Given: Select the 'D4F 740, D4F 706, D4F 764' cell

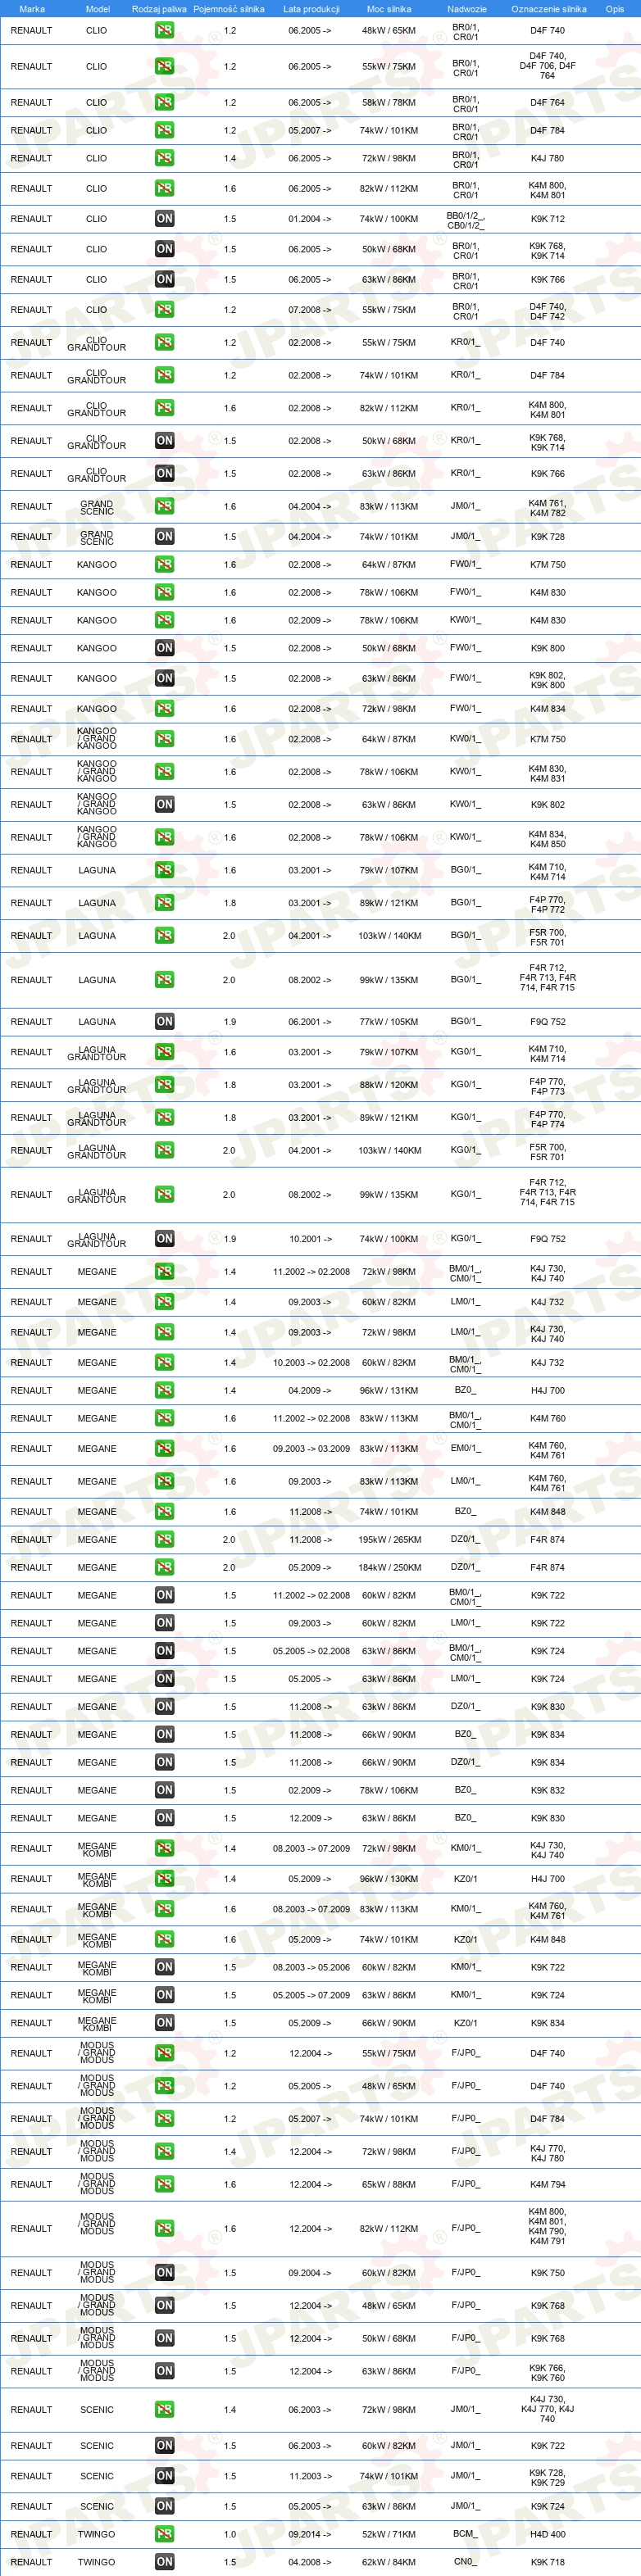Looking at the screenshot, I should click(x=547, y=66).
